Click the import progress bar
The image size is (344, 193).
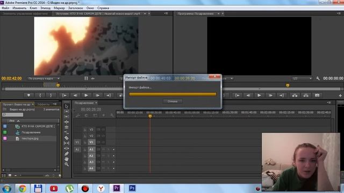[173, 94]
